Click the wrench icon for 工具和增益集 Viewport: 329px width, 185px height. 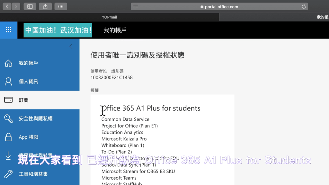8,174
